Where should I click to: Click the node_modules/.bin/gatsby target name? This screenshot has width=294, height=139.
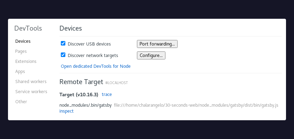[85, 105]
